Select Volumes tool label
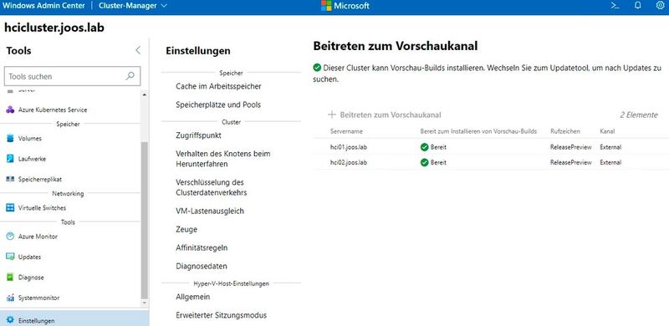 pyautogui.click(x=30, y=139)
